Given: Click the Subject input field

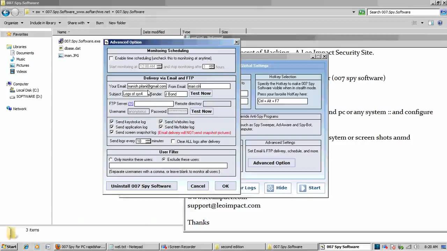Looking at the screenshot, I should tap(136, 94).
